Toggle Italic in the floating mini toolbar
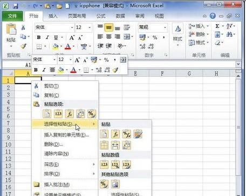Screen dimensions: 246x196 [x=44, y=70]
